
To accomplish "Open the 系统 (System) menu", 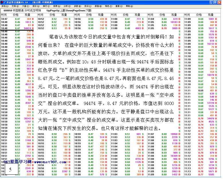I will (x=4, y=6).
